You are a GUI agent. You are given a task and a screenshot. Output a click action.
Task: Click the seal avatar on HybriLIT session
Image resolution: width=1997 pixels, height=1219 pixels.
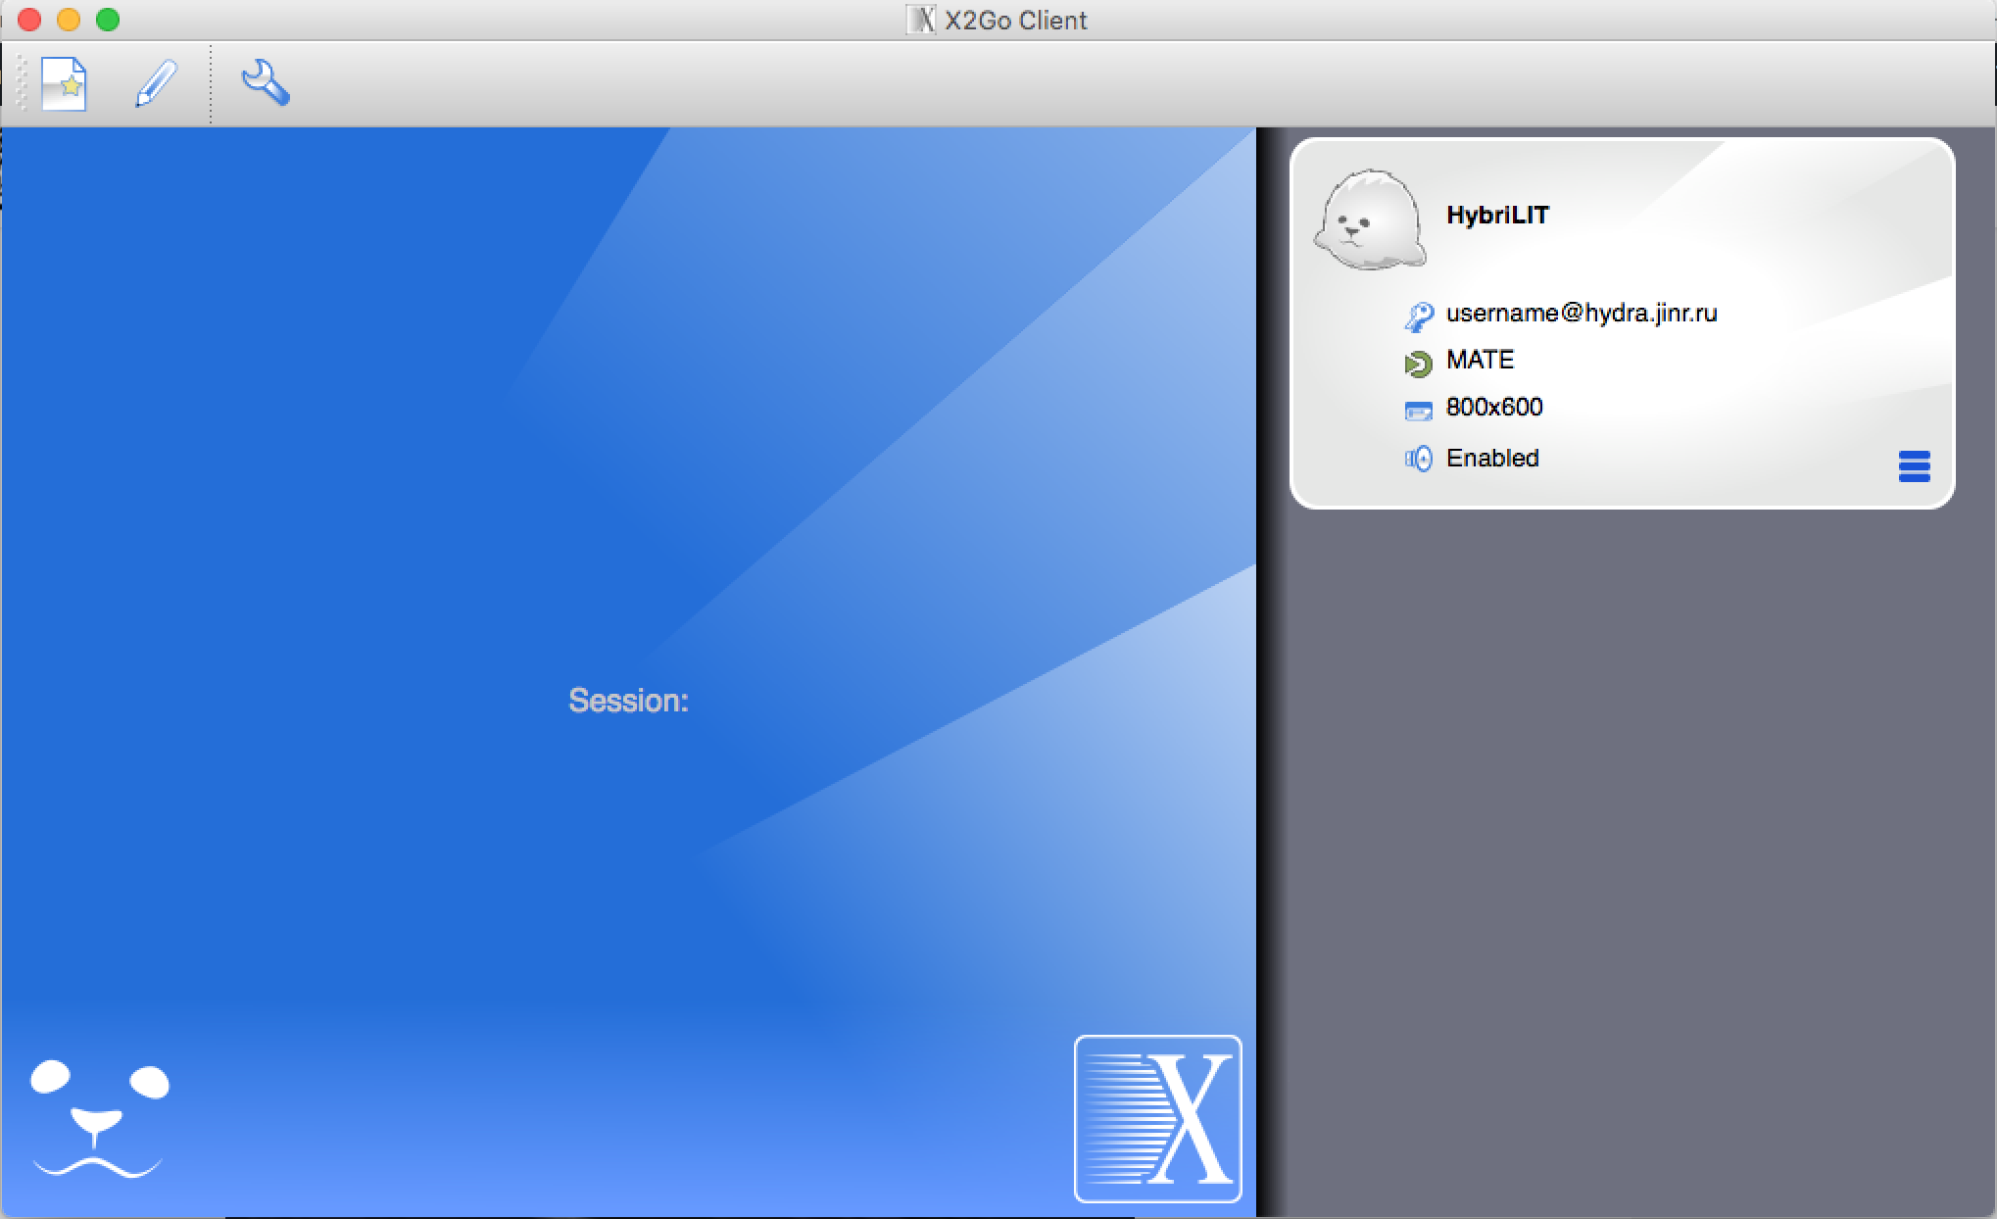click(1370, 219)
